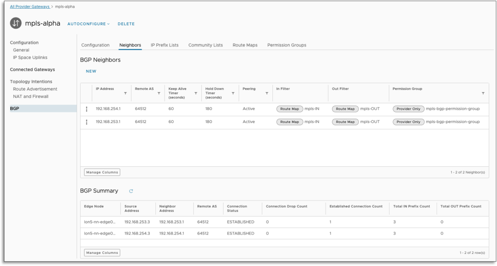Expand the Autoconfigure dropdown

pos(88,24)
